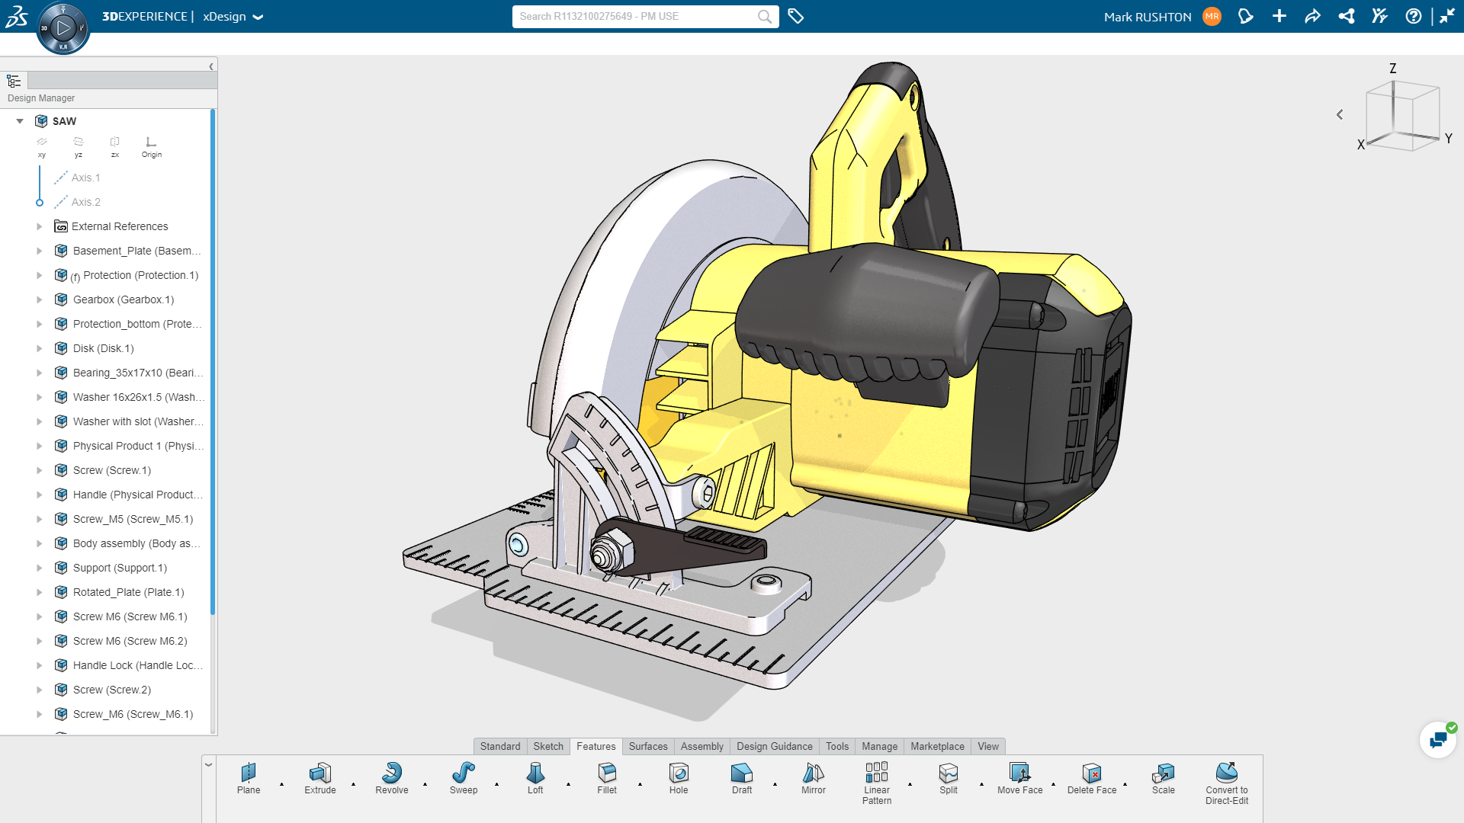
Task: Activate the Loft tool
Action: (x=535, y=777)
